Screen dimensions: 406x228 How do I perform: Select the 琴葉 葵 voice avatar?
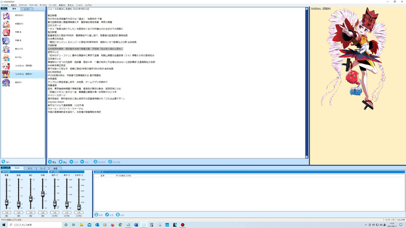coord(6,41)
